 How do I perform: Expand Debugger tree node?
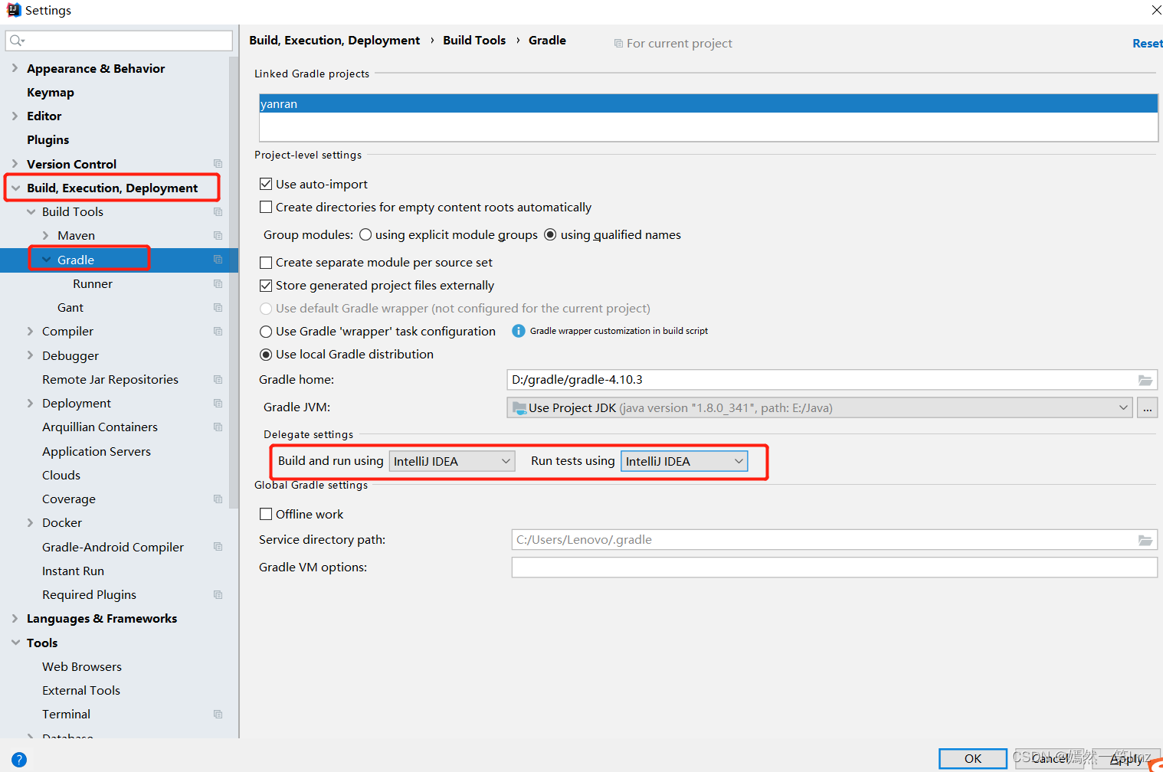tap(30, 355)
